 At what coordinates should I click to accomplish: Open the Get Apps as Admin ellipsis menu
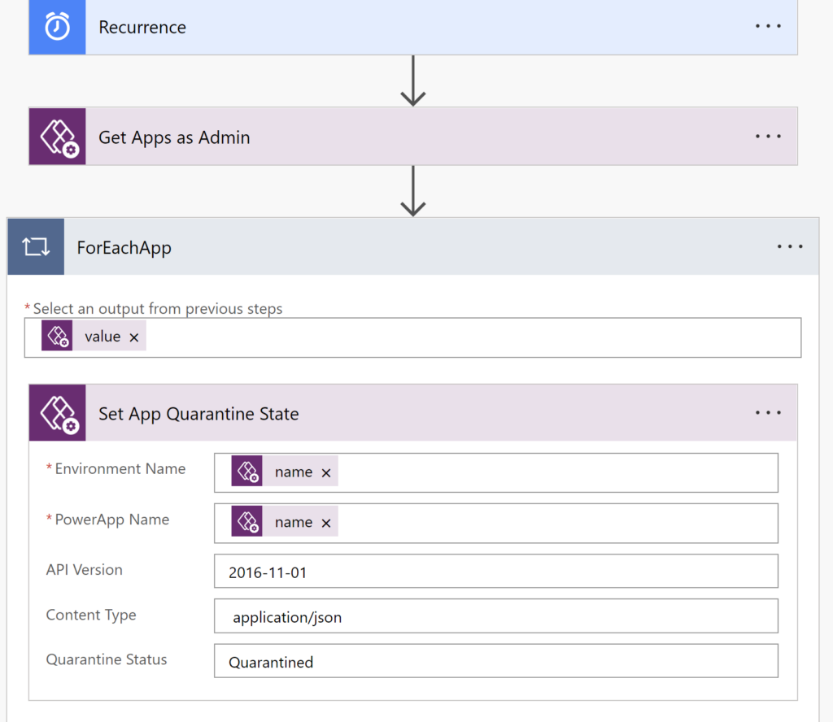click(x=768, y=137)
